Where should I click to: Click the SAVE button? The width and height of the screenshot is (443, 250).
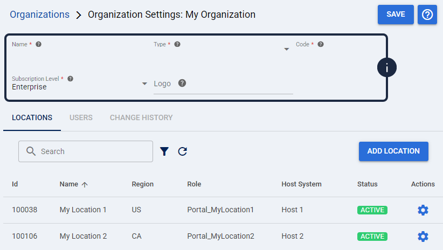coord(396,15)
